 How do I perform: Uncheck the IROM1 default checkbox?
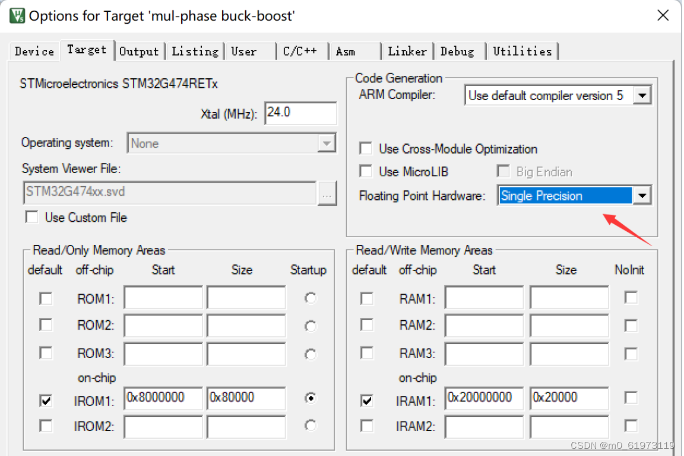pyautogui.click(x=46, y=400)
